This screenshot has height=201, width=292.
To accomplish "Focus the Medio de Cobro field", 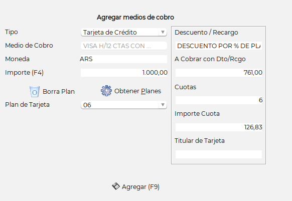I will coord(124,46).
